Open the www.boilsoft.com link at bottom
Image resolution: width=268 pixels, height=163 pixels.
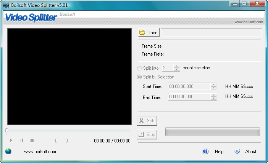[40, 152]
